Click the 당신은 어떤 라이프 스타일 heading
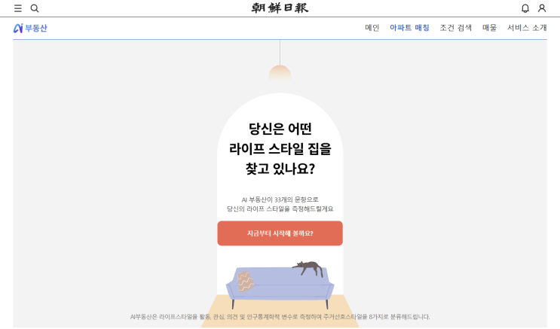The height and width of the screenshot is (329, 560). [x=280, y=149]
